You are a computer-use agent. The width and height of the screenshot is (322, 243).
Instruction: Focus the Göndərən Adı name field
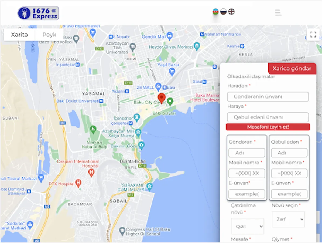247,153
